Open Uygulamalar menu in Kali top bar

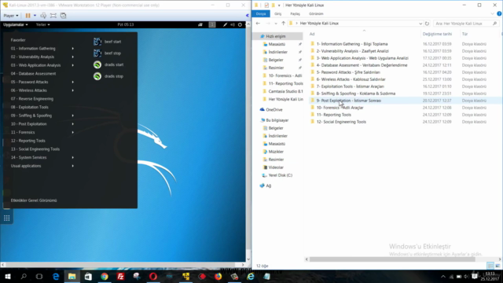[16, 24]
